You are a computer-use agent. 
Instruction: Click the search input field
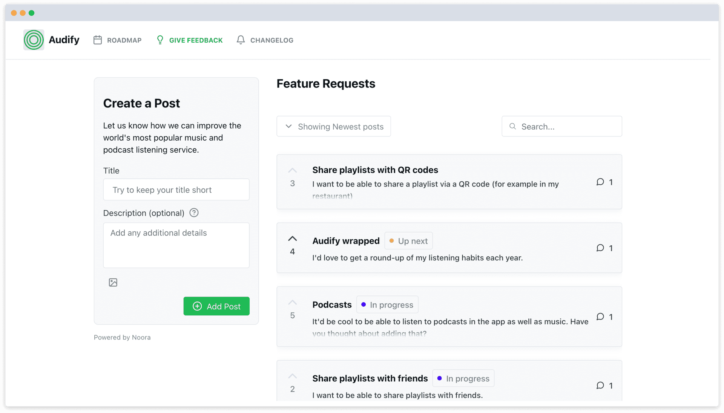click(562, 126)
